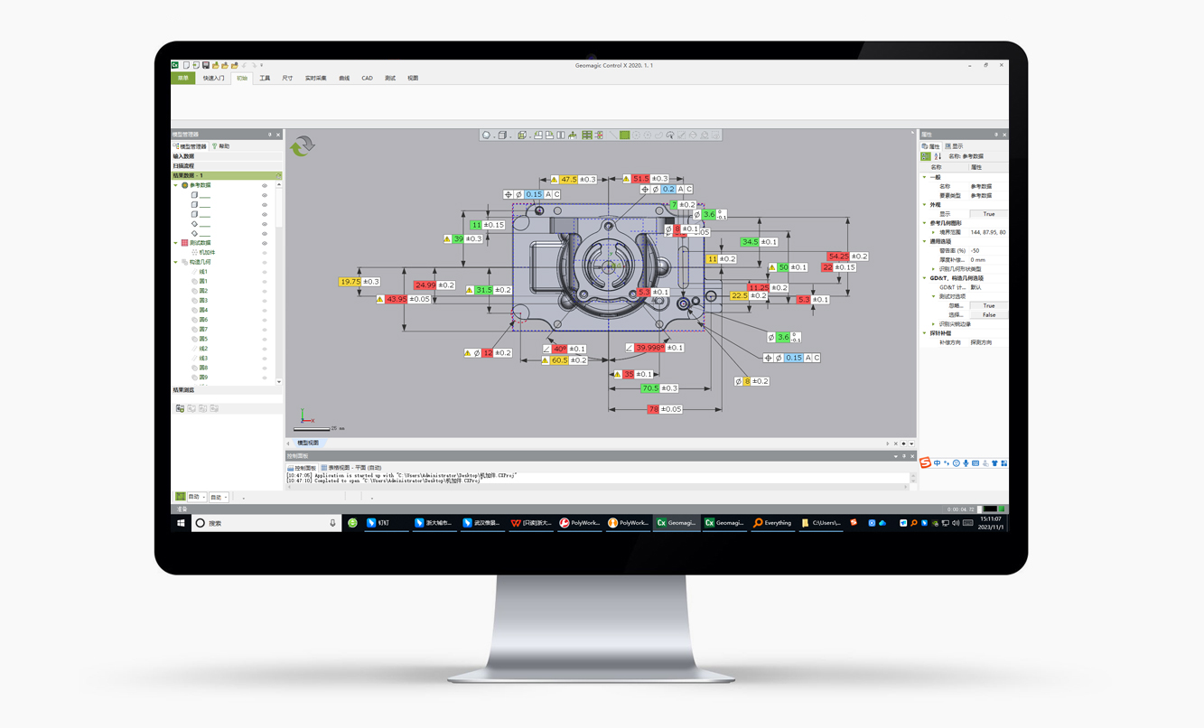Screen dimensions: 1204x728
Task: Click the alphabetical sort icon in properties panel
Action: pos(938,156)
